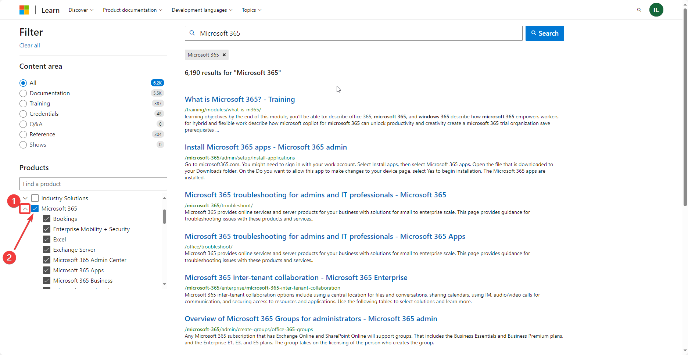Screen dimensions: 688x355
Task: Uncheck the Exchange Server checkbox
Action: click(47, 250)
